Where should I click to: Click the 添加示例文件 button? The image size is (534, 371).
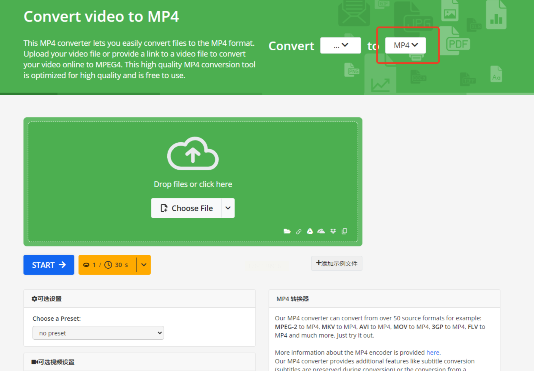pos(337,263)
